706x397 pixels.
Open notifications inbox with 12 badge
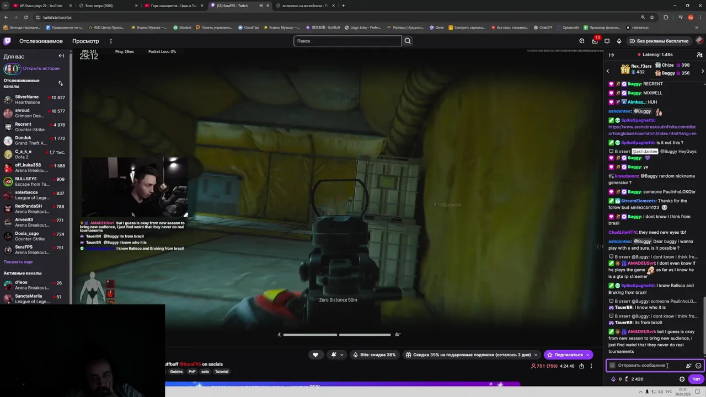pyautogui.click(x=595, y=41)
